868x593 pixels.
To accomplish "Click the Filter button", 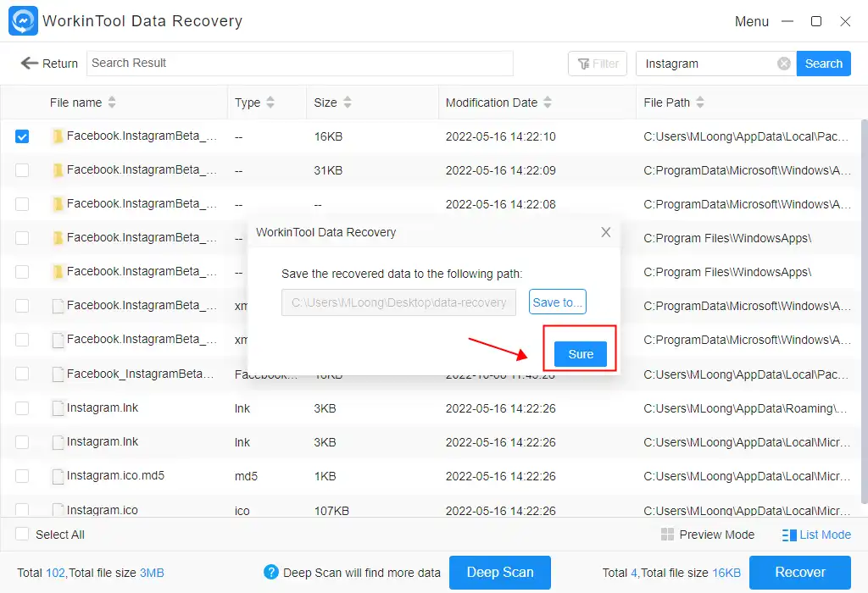I will (x=598, y=64).
